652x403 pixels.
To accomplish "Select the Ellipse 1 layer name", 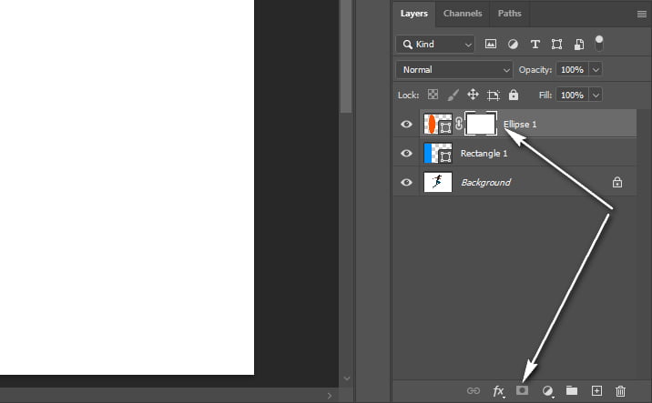I will (x=520, y=125).
